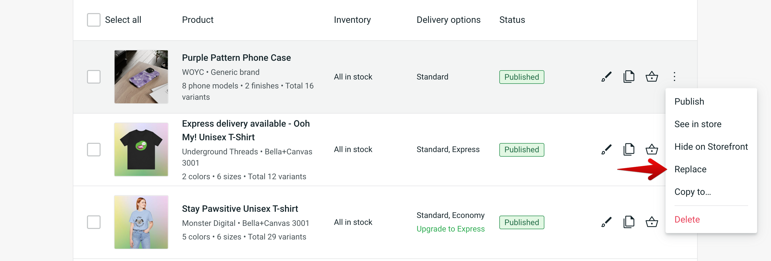Duplicate the Stay Pawsitive Unisex T-shirt
This screenshot has height=261, width=771.
[x=629, y=222]
